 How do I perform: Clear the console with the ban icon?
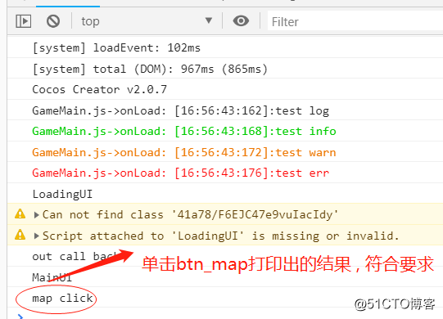click(x=53, y=21)
